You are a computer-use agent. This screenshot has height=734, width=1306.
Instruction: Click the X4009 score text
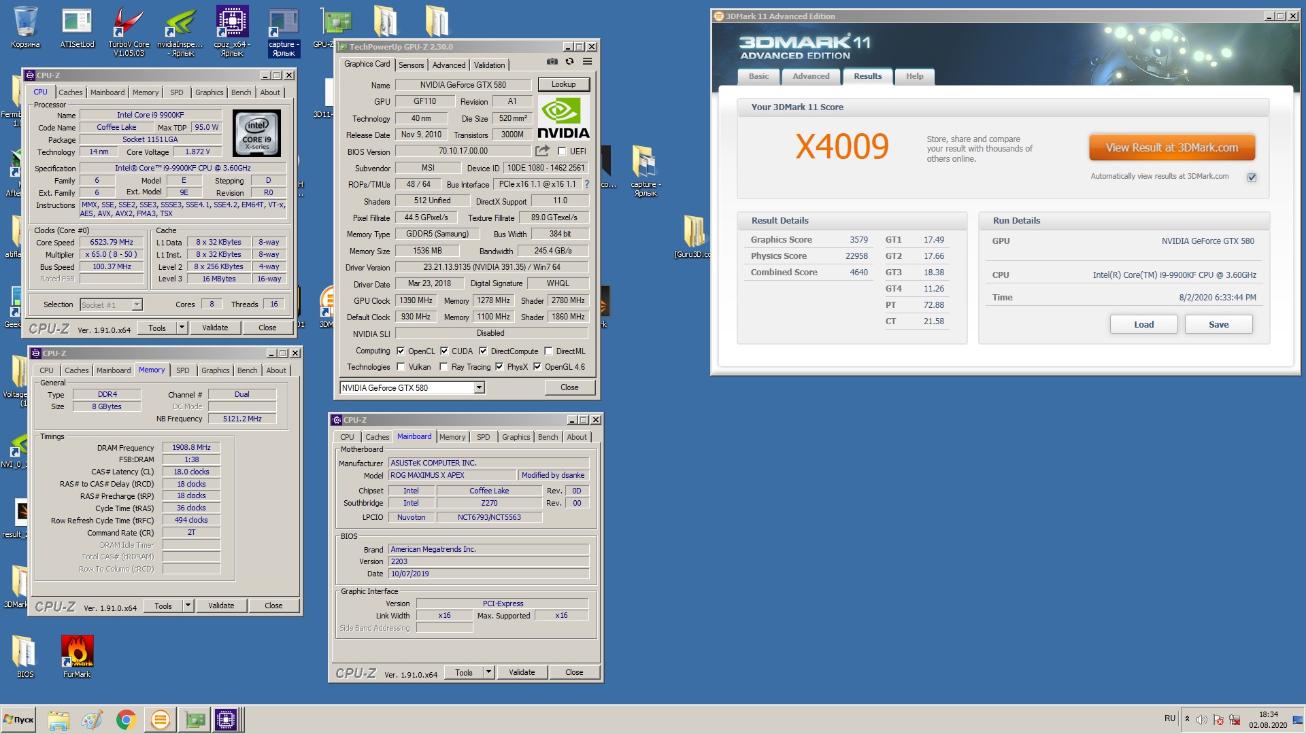842,147
